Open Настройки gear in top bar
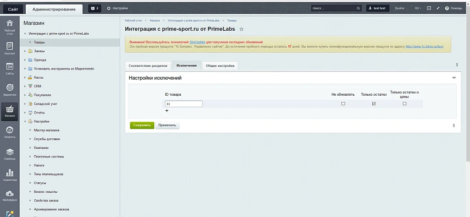 [x=117, y=8]
